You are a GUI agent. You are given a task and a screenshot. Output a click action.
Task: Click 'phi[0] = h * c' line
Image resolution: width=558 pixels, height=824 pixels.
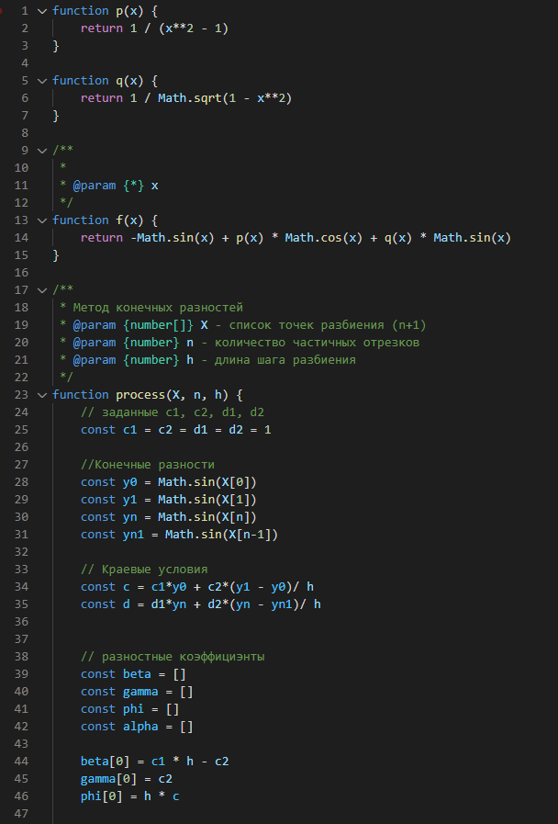pos(129,796)
